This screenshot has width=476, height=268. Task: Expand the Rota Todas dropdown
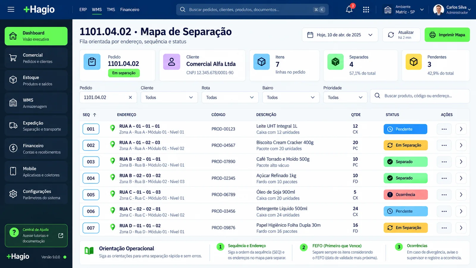click(x=230, y=97)
